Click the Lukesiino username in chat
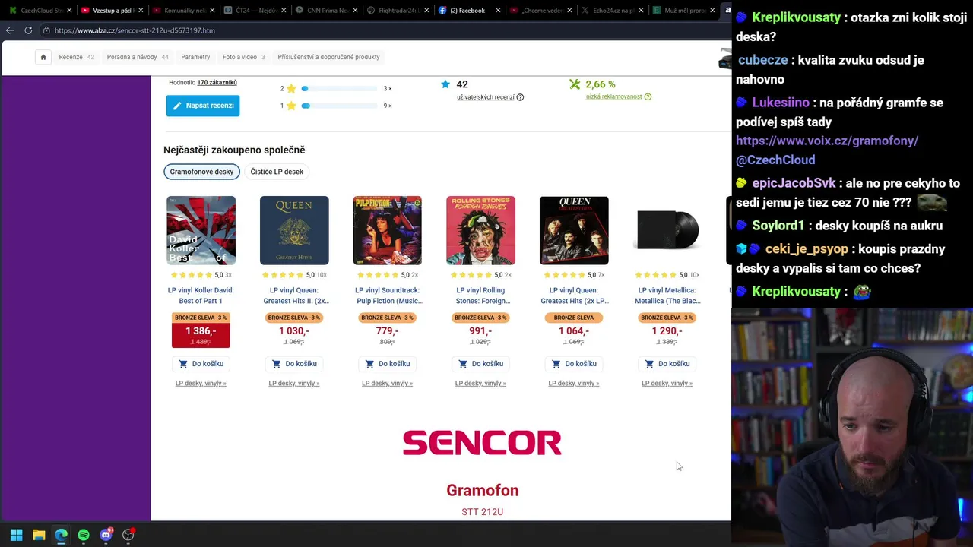 point(781,103)
